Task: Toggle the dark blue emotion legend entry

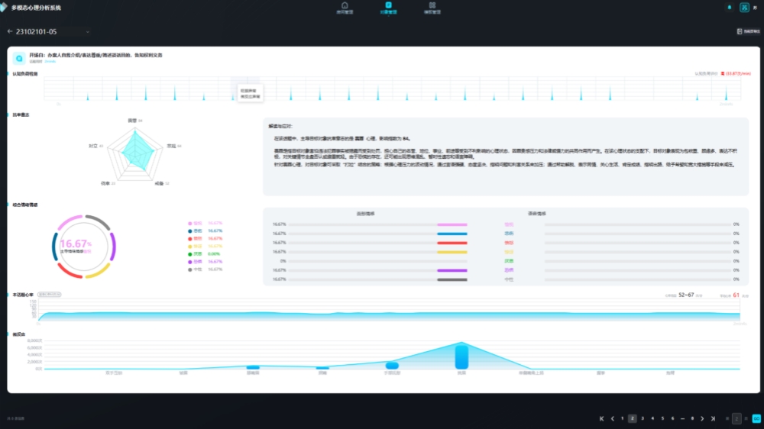Action: pyautogui.click(x=205, y=231)
